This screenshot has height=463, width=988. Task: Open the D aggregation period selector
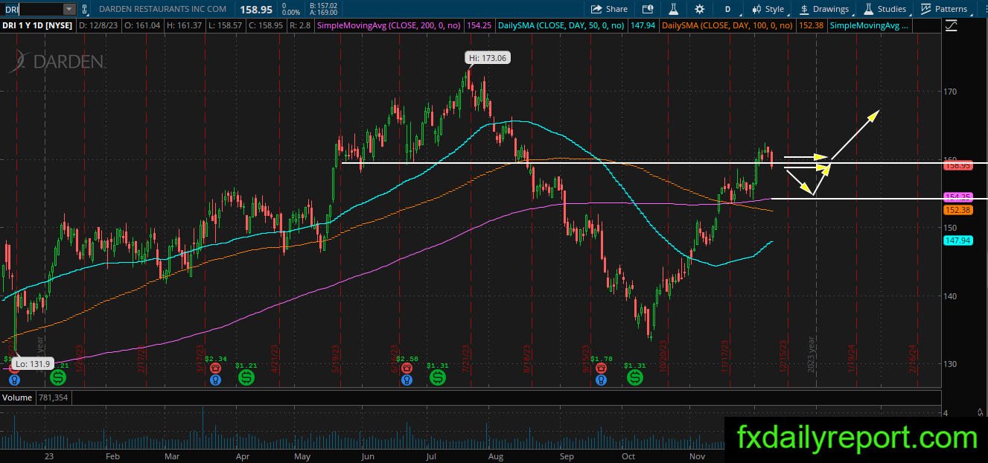coord(727,9)
